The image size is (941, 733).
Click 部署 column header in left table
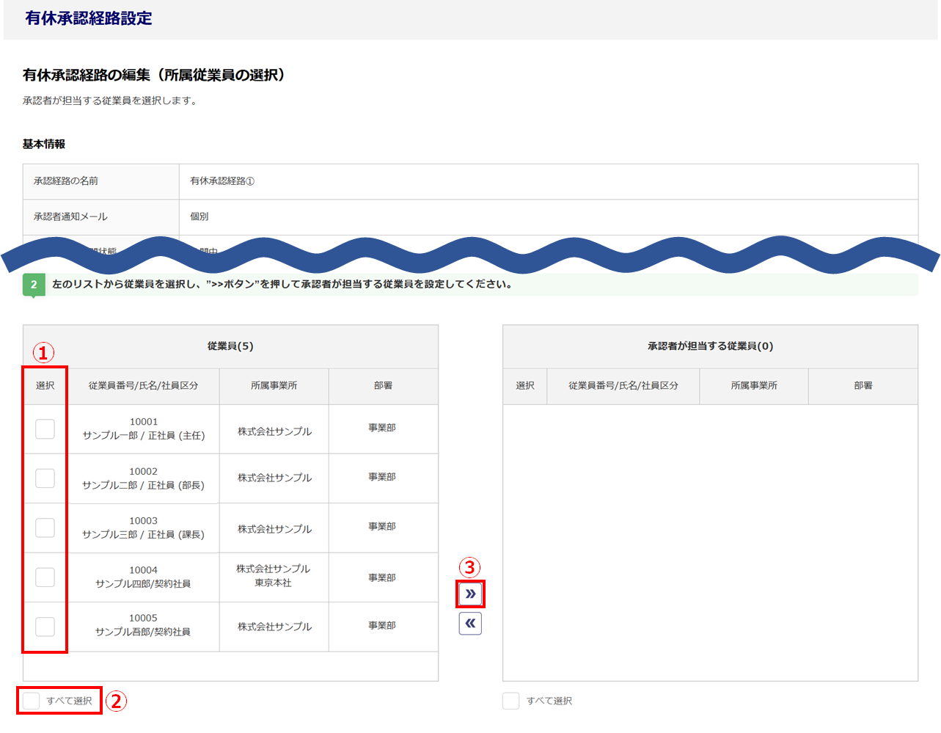383,386
